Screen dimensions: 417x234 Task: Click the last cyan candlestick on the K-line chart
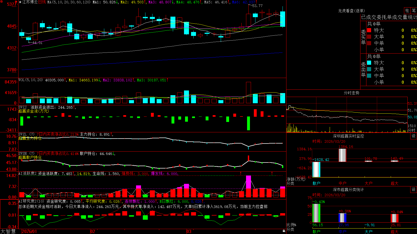click(x=283, y=19)
